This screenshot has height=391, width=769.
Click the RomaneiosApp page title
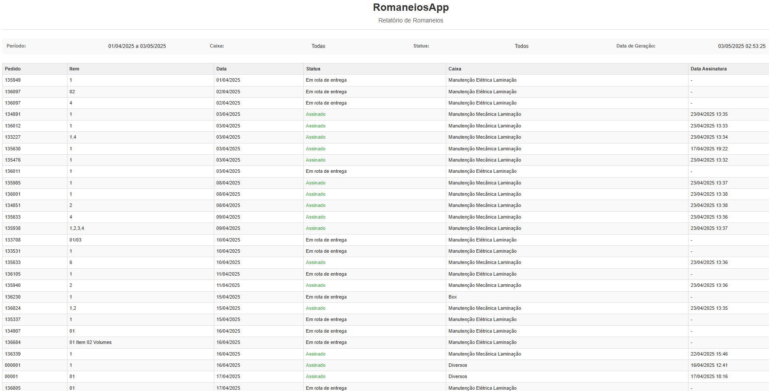click(x=411, y=8)
